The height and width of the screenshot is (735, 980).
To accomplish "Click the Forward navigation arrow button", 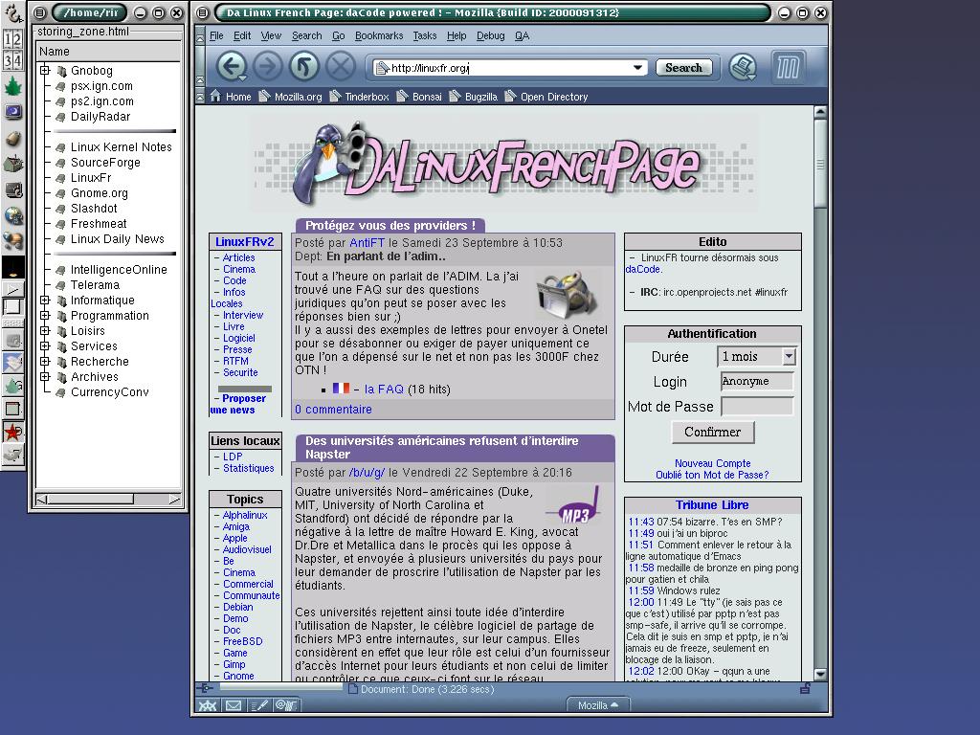I will 267,66.
